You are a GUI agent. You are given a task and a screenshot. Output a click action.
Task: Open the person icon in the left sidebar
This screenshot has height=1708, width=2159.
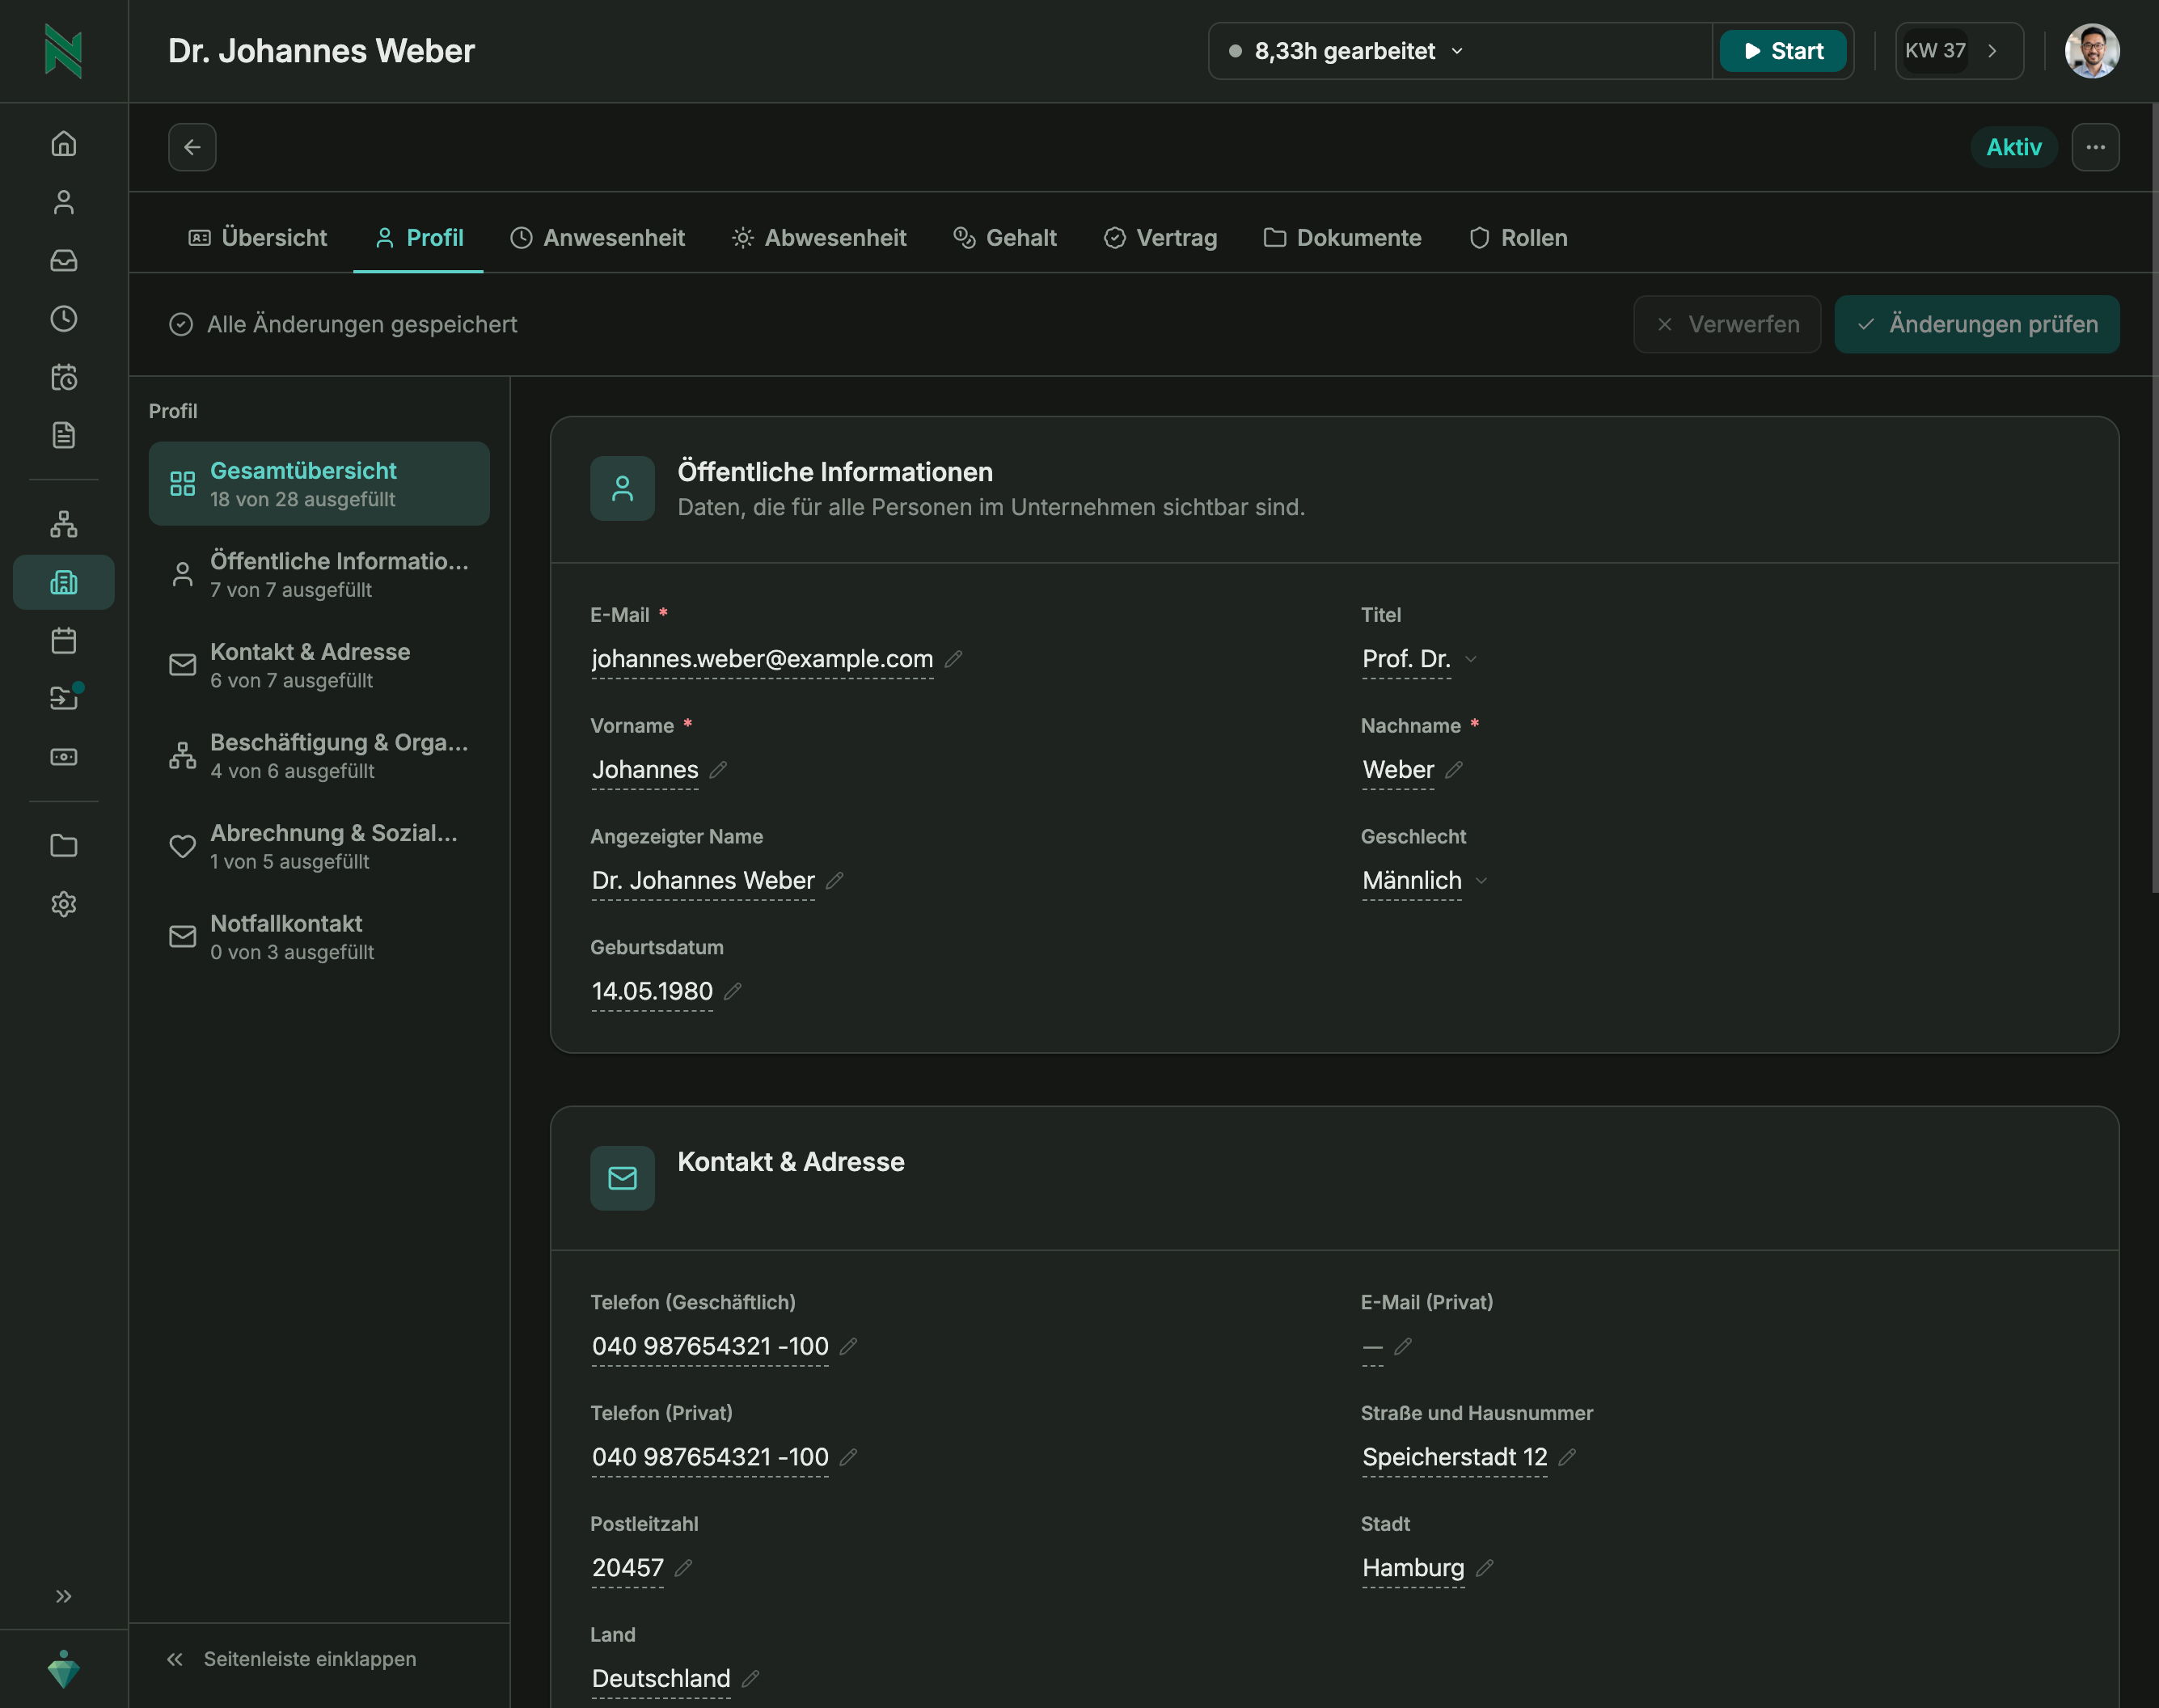point(63,202)
